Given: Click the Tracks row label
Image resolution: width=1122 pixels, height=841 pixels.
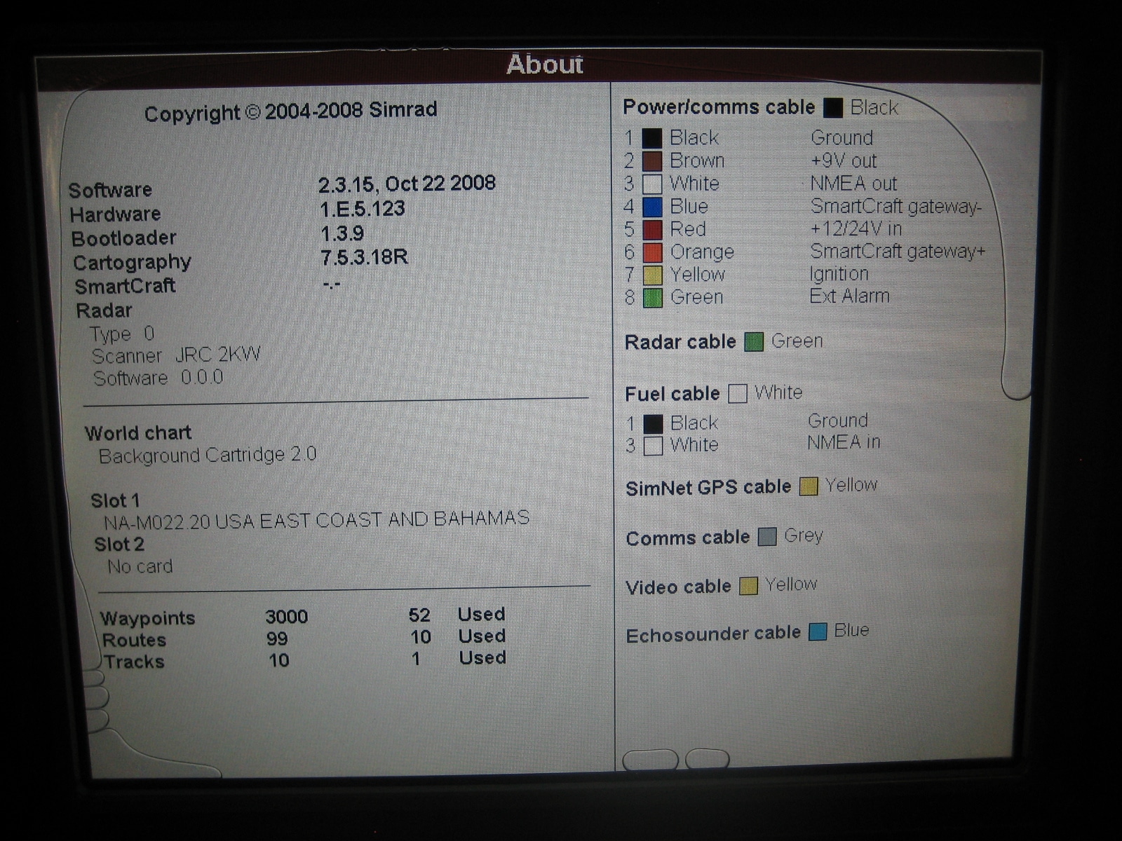Looking at the screenshot, I should coord(134,662).
